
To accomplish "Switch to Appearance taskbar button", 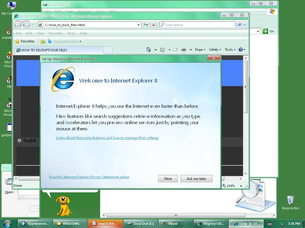I will tap(35, 224).
